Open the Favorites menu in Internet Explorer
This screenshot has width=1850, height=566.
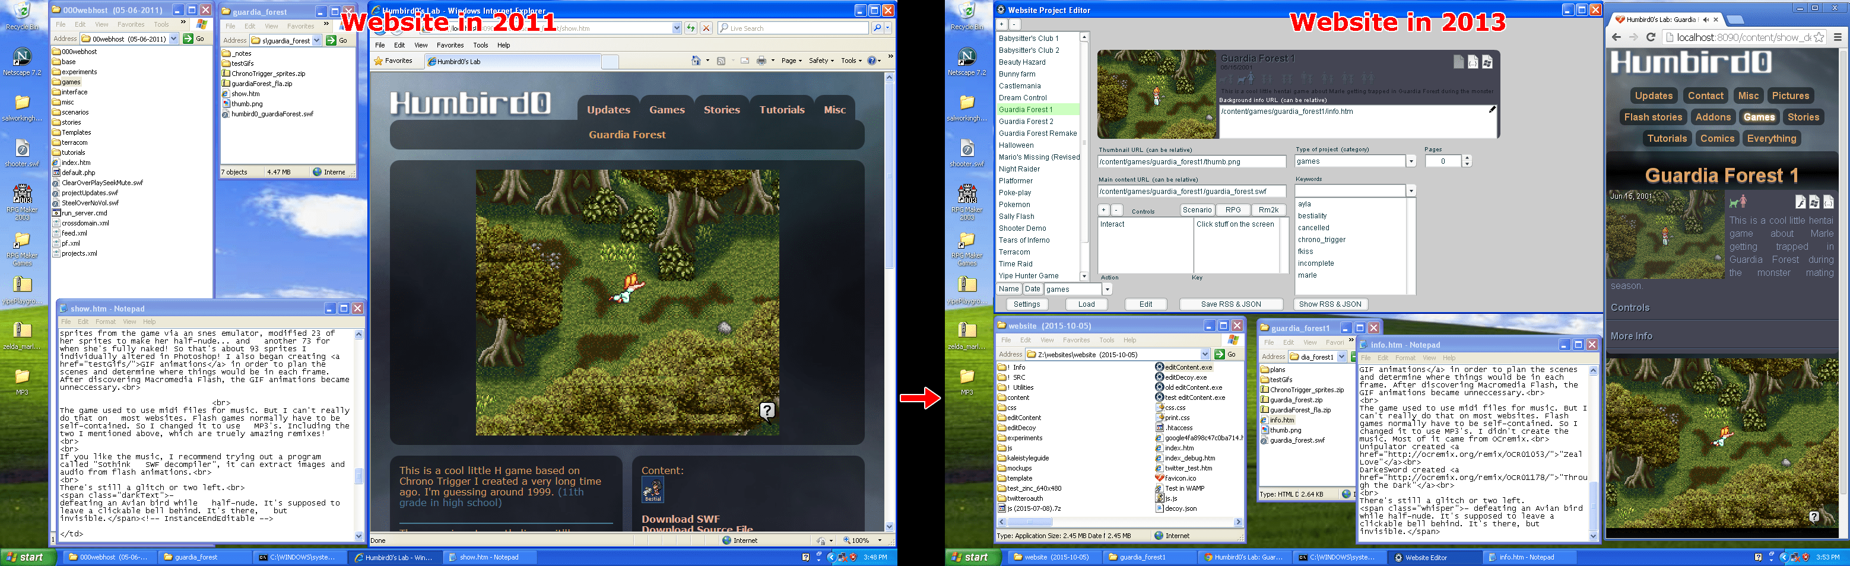(x=449, y=44)
